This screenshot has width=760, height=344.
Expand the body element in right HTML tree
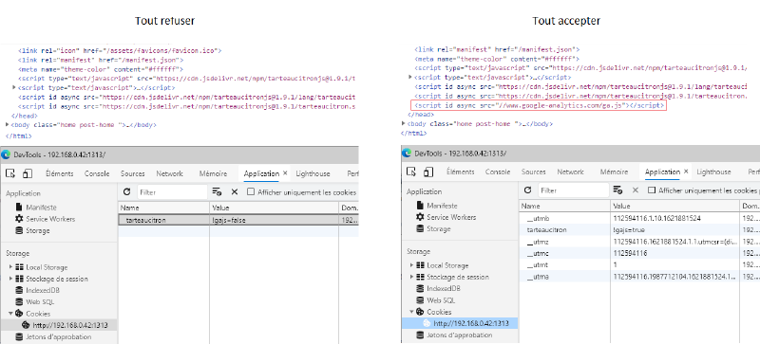tap(404, 124)
